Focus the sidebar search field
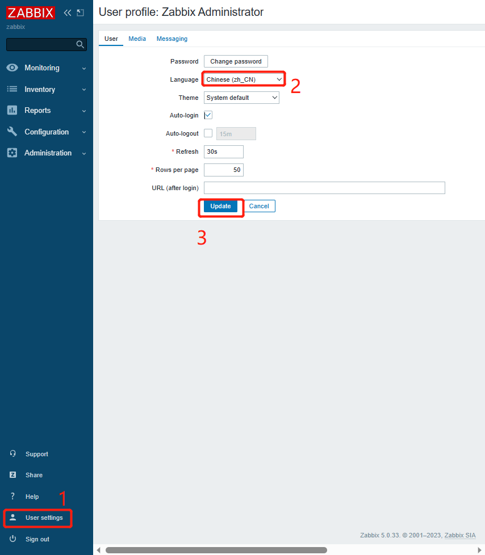 47,44
